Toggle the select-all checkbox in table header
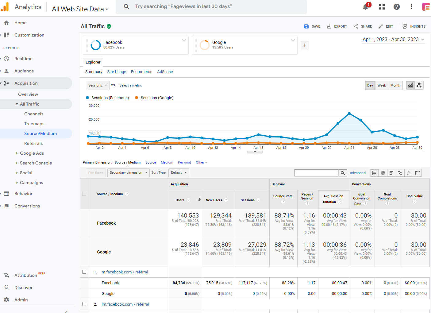Screen dimensions: 431x313 pos(84,194)
